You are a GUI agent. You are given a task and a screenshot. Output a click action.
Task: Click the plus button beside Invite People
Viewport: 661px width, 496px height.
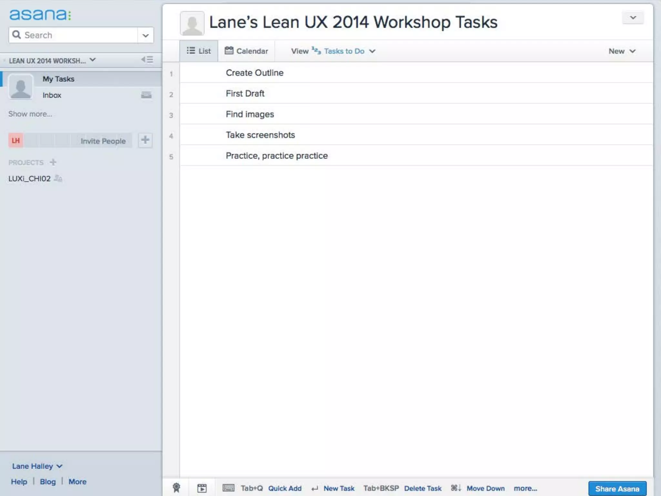coord(145,140)
